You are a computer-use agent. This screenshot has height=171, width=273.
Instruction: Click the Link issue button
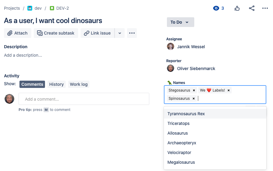[x=98, y=33]
